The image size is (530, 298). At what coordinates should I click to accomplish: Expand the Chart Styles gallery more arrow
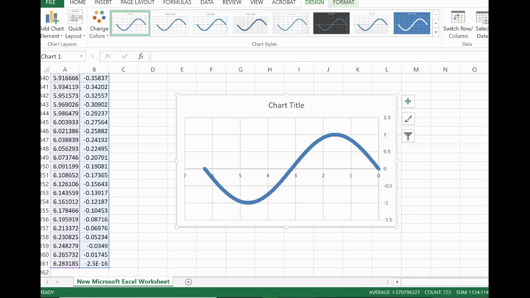(x=436, y=32)
